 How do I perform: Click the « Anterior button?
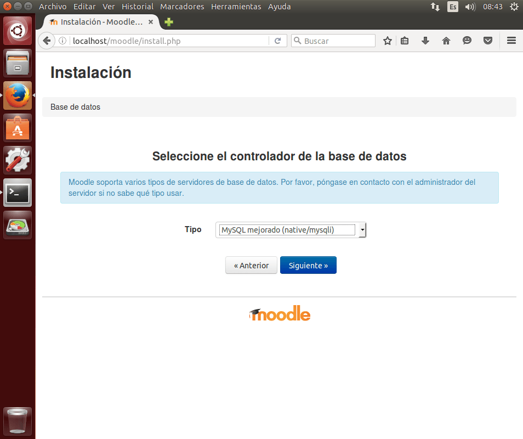(251, 266)
